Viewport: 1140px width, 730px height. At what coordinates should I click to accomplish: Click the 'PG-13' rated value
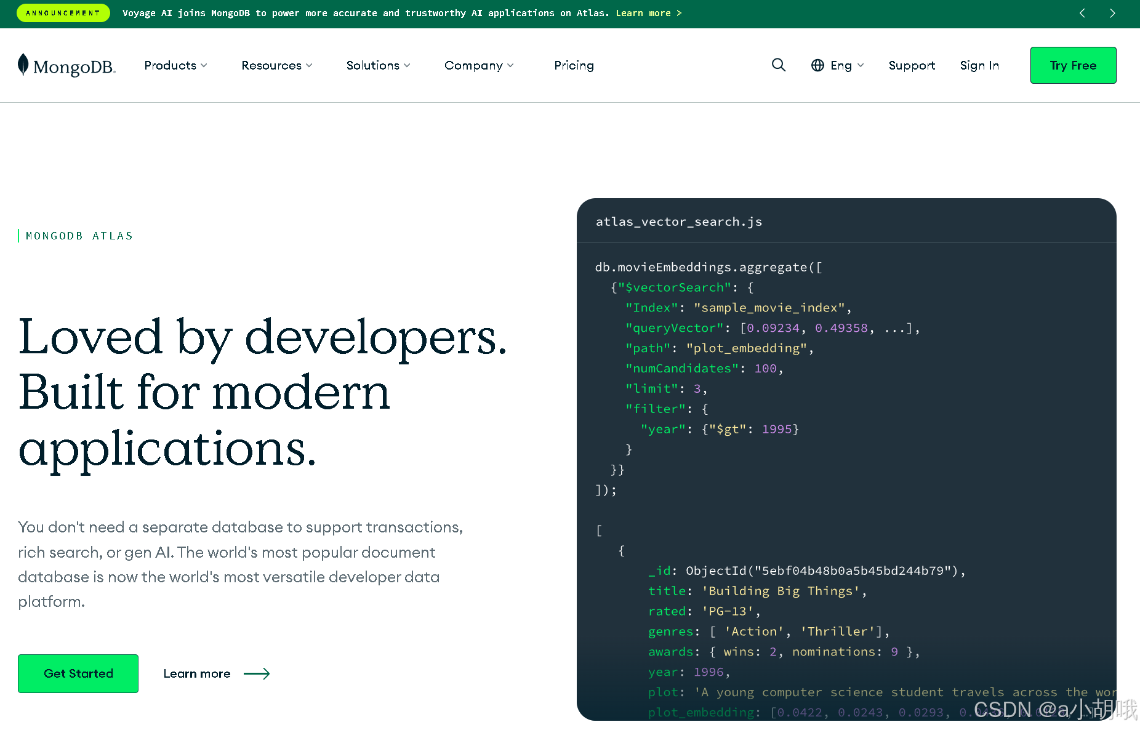point(728,612)
